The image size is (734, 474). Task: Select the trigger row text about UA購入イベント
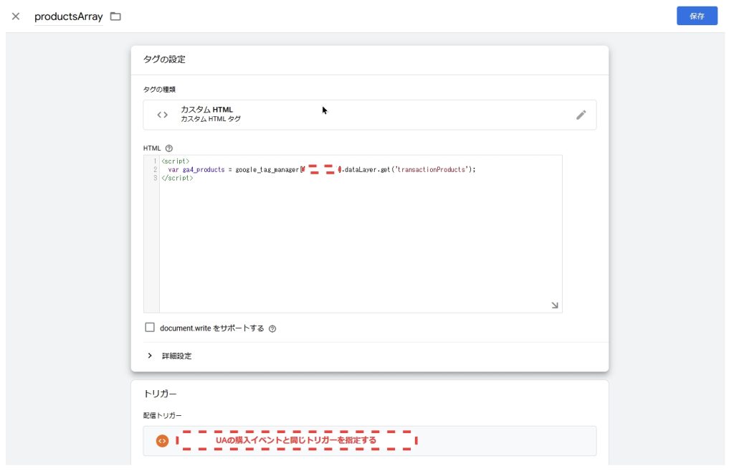coord(295,440)
